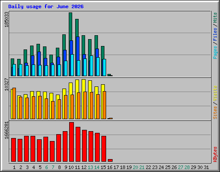The width and height of the screenshot is (220, 172).
Task: Click the green day 7 axis label
Action: 53,167
